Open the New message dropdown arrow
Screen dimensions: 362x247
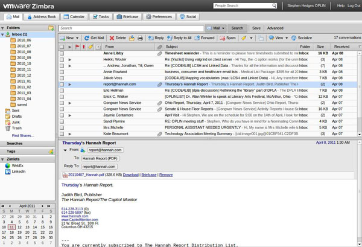coord(78,37)
